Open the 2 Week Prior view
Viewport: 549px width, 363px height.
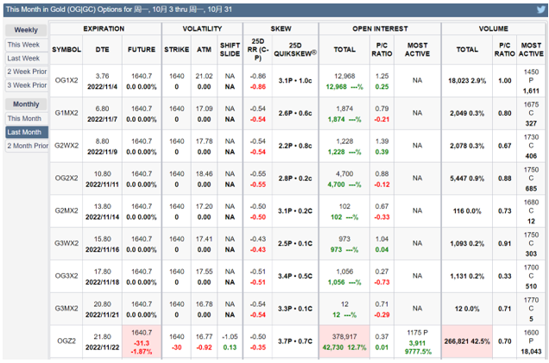pyautogui.click(x=25, y=72)
